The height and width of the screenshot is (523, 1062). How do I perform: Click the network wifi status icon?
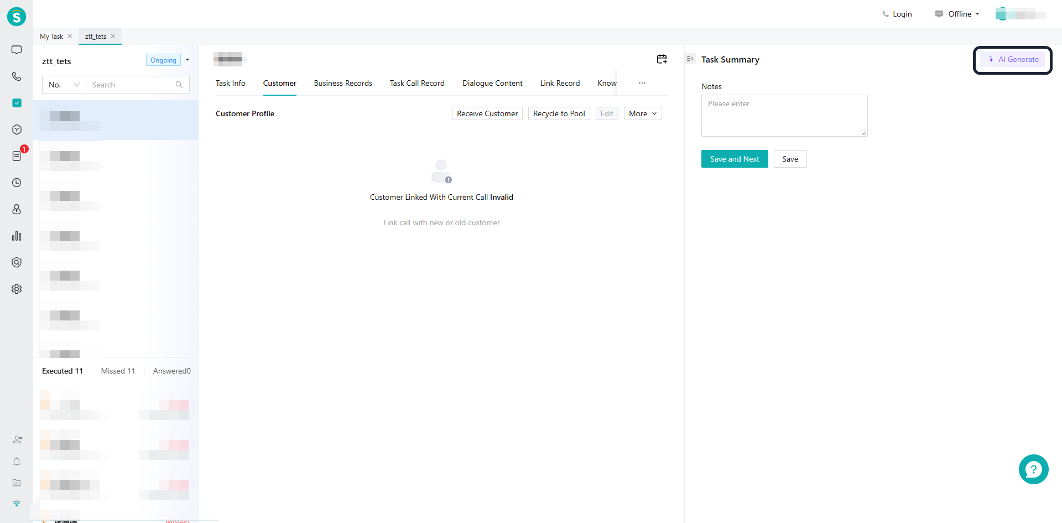pyautogui.click(x=17, y=504)
